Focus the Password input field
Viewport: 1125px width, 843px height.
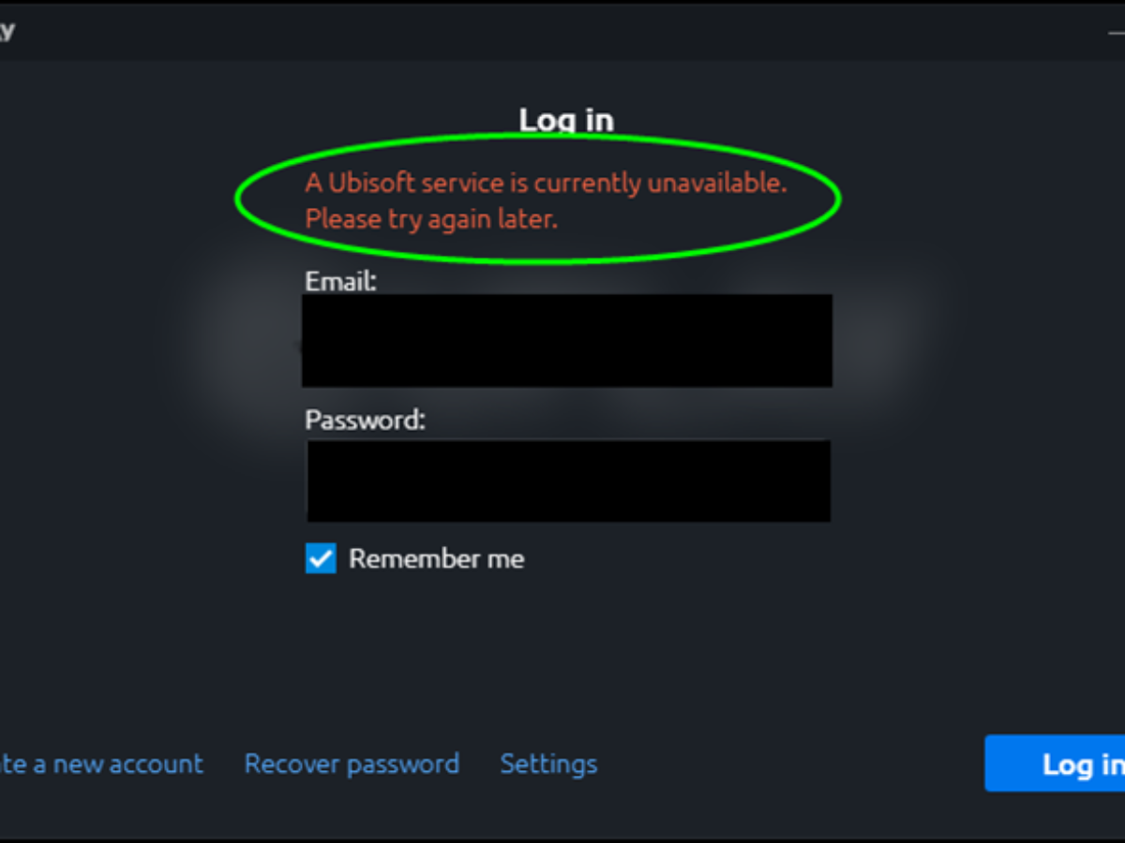(x=568, y=481)
